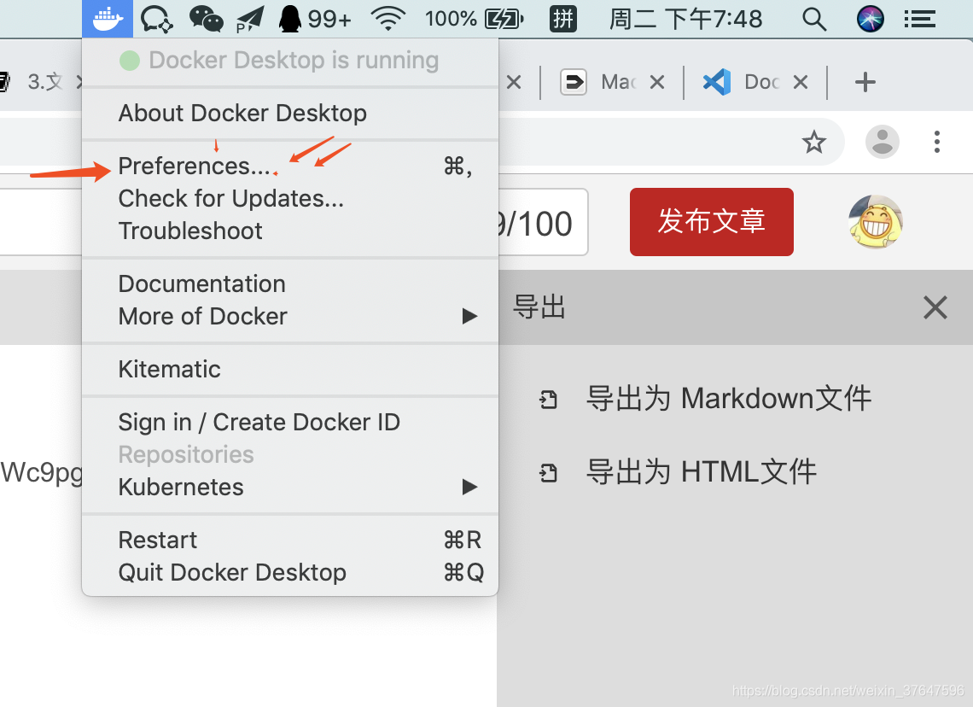Close the Doc browser tab
This screenshot has width=973, height=707.
coord(801,82)
